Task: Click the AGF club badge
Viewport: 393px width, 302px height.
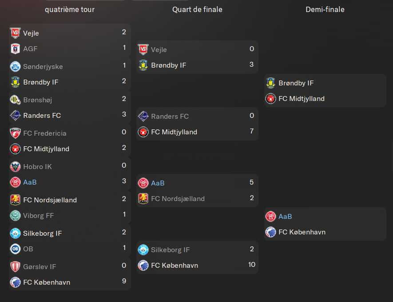Action: (15, 48)
